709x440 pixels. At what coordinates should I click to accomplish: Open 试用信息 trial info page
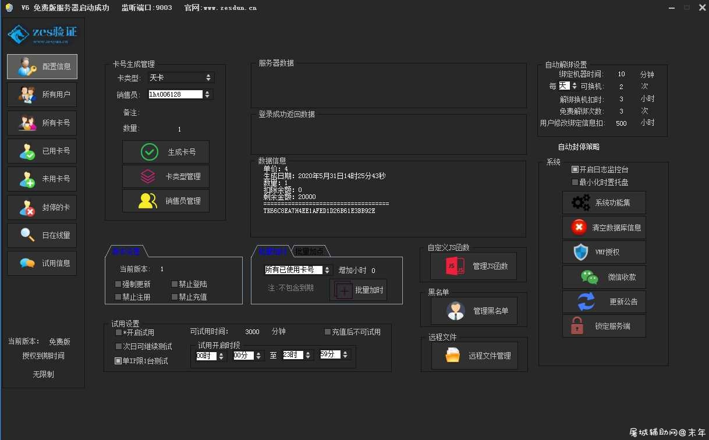point(42,263)
